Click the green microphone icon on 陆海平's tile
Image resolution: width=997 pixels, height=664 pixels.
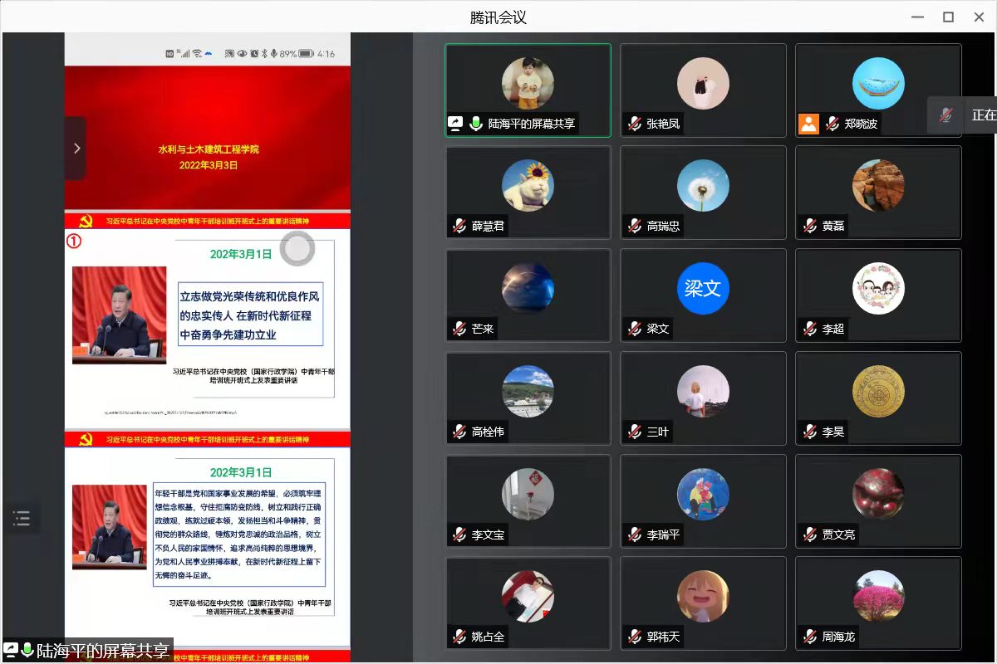tap(476, 124)
